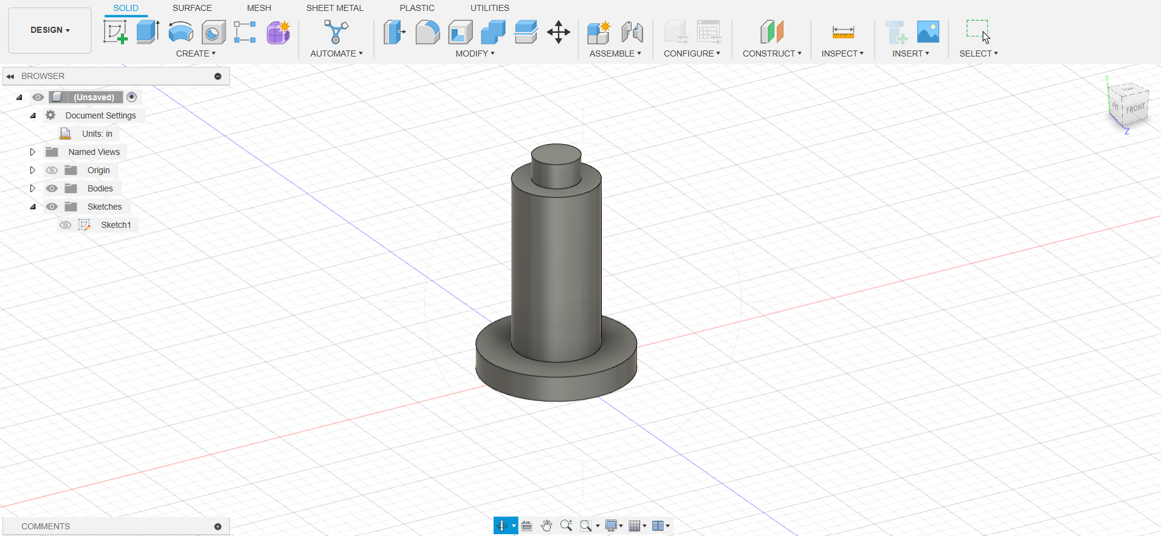Screen dimensions: 1161x536
Task: Collapse the (Unsaved) root component
Action: (19, 97)
